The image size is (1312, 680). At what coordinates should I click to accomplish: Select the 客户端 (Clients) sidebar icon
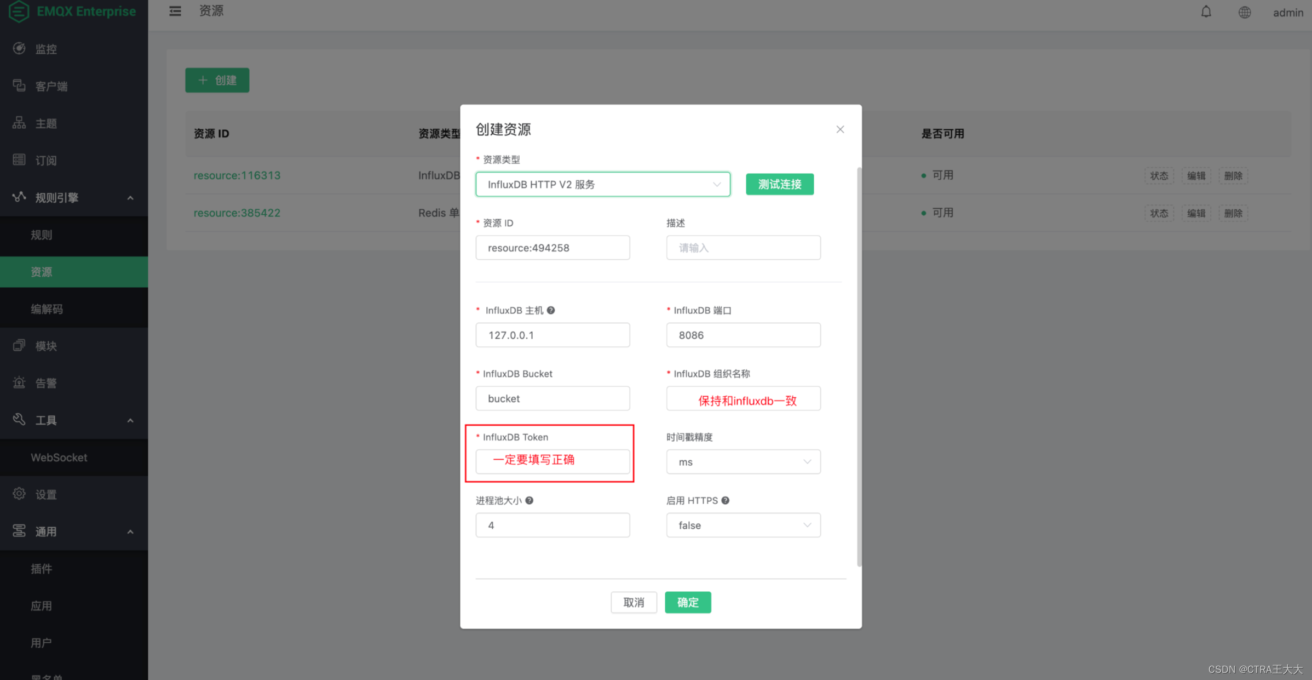(19, 85)
